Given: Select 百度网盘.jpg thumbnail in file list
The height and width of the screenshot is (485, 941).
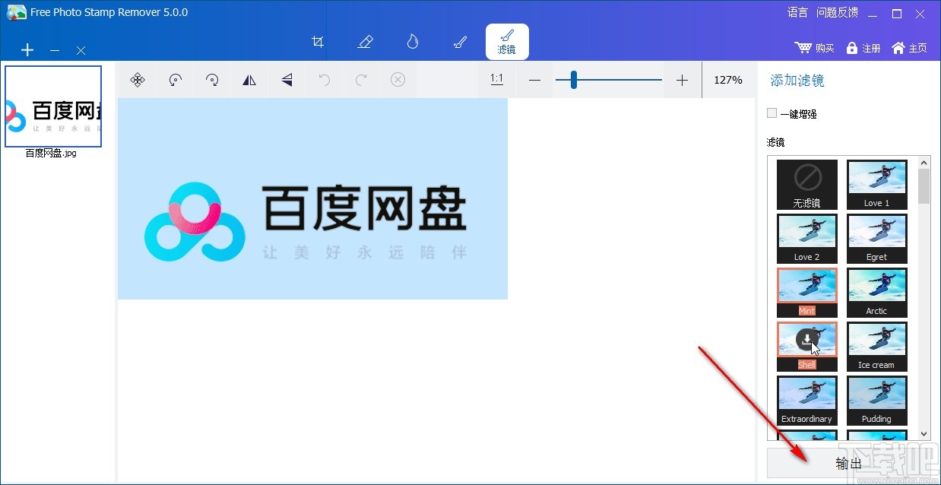Looking at the screenshot, I should 53,106.
